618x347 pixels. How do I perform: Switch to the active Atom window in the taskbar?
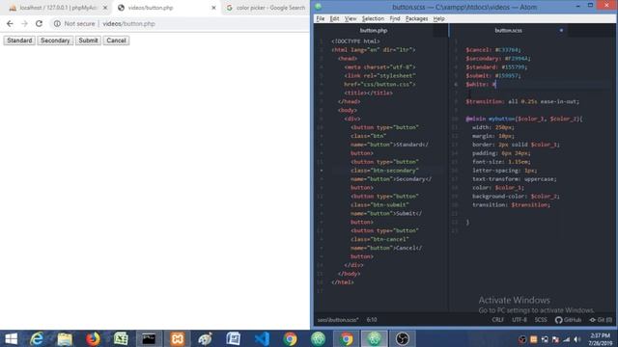375,338
